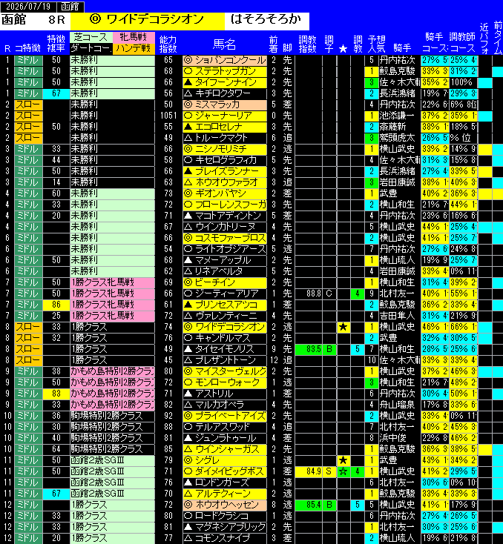
Task: Click the black star in シグレ row
Action: click(343, 460)
